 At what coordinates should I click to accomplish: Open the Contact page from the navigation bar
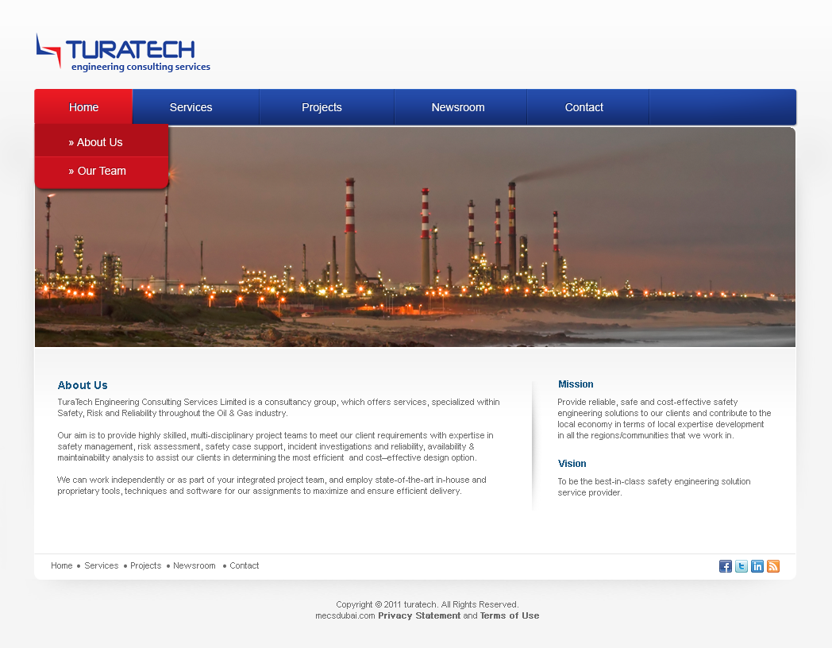(584, 106)
